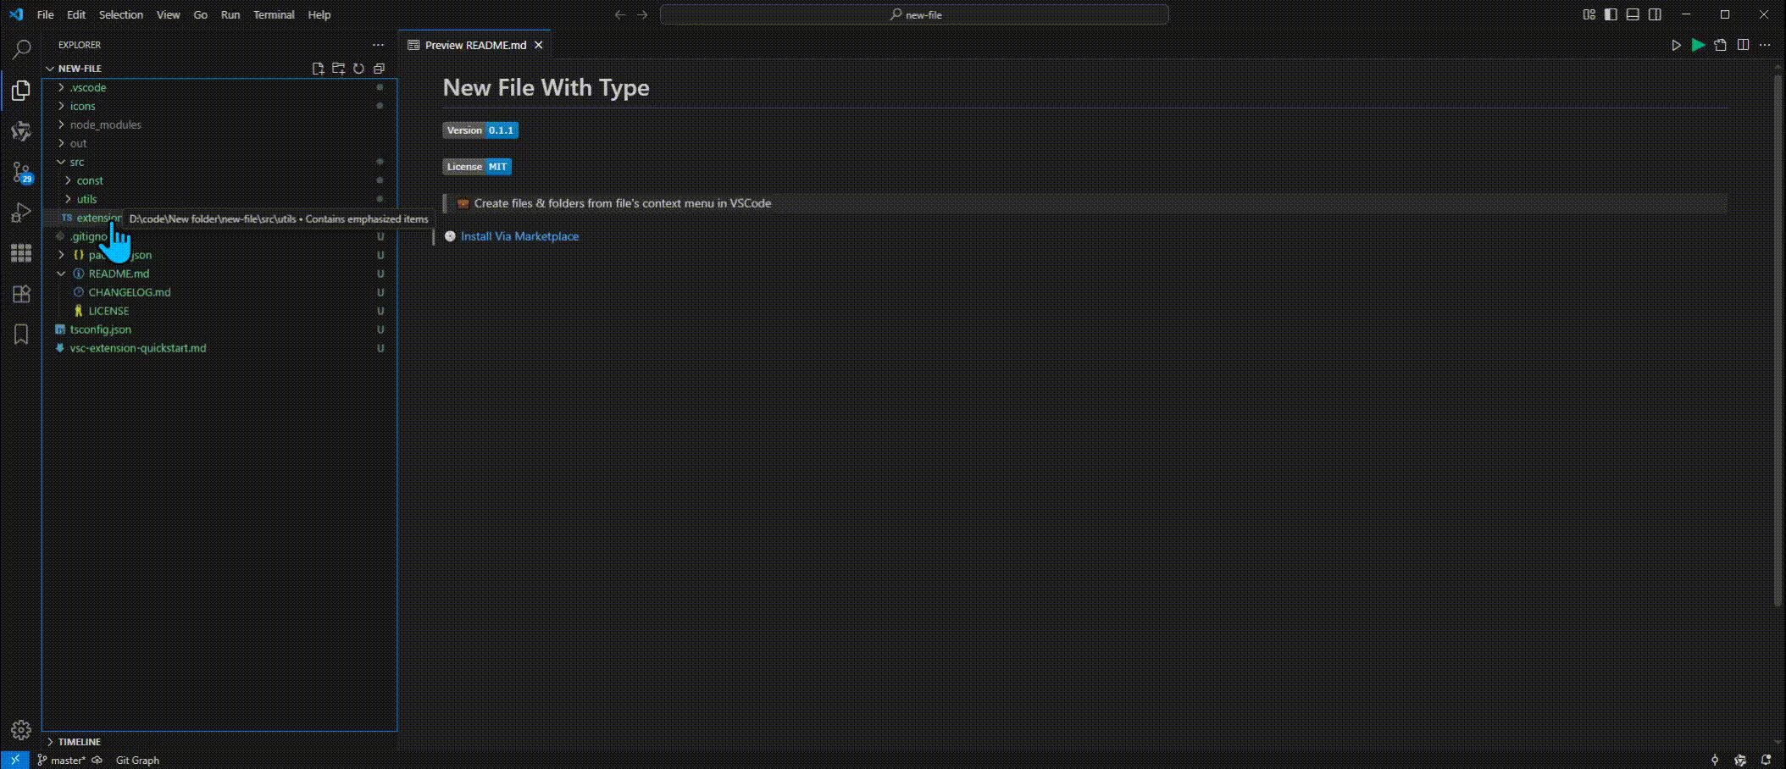Open CHANGELOG.md in explorer

pos(219,292)
